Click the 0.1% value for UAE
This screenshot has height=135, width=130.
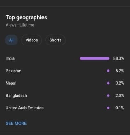pyautogui.click(x=120, y=108)
